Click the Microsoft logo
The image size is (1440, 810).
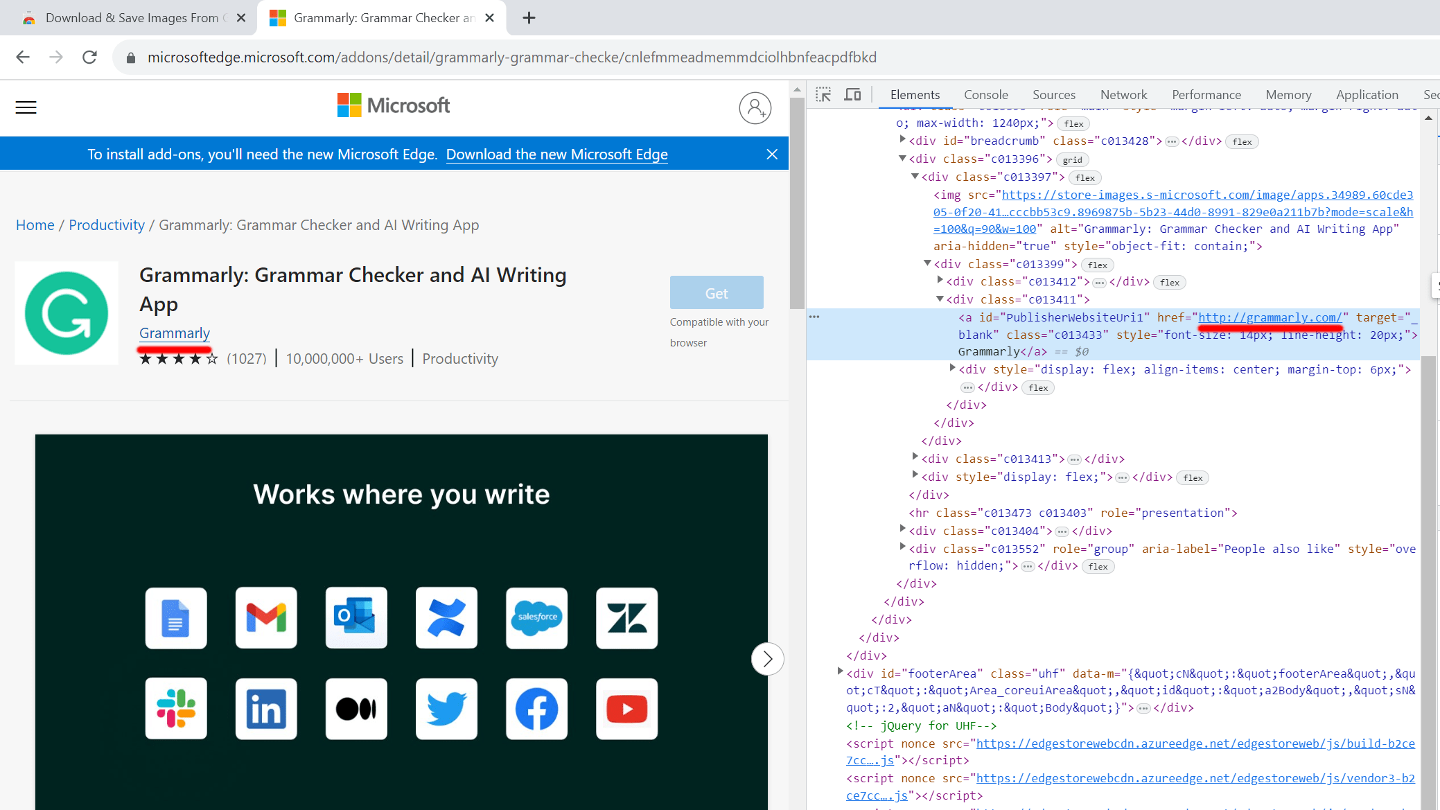[x=394, y=105]
